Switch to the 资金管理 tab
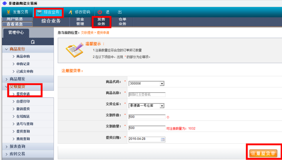The width and height of the screenshot is (282, 160). [x=80, y=22]
